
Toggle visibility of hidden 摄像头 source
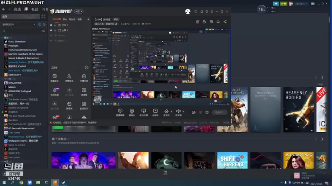pyautogui.click(x=51, y=41)
